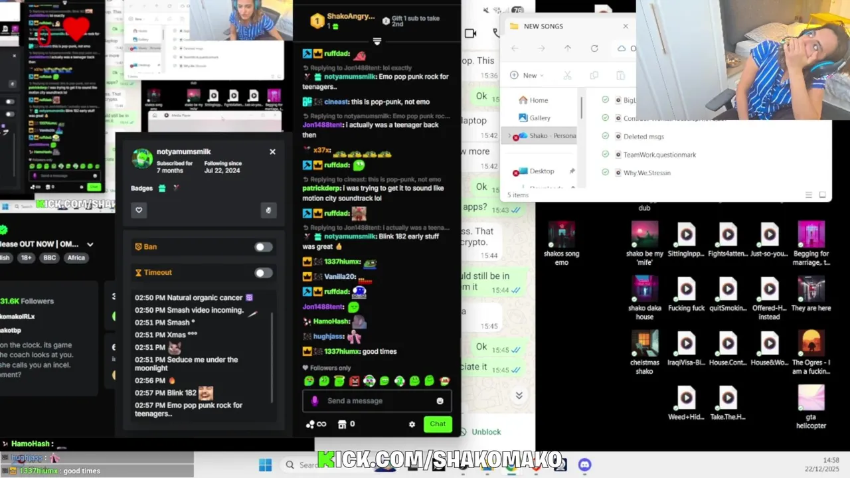
Task: Click the 18+ tag on stream page
Action: click(x=25, y=258)
